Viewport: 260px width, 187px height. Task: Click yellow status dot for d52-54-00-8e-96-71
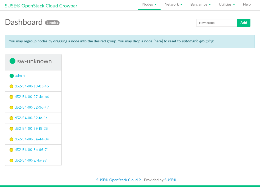click(11, 150)
